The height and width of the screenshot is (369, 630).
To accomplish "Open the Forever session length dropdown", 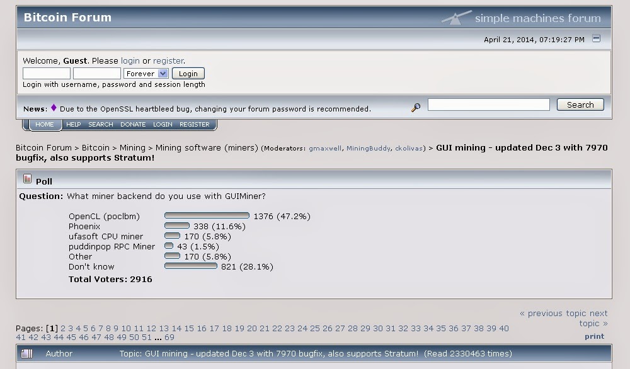I will [x=146, y=74].
